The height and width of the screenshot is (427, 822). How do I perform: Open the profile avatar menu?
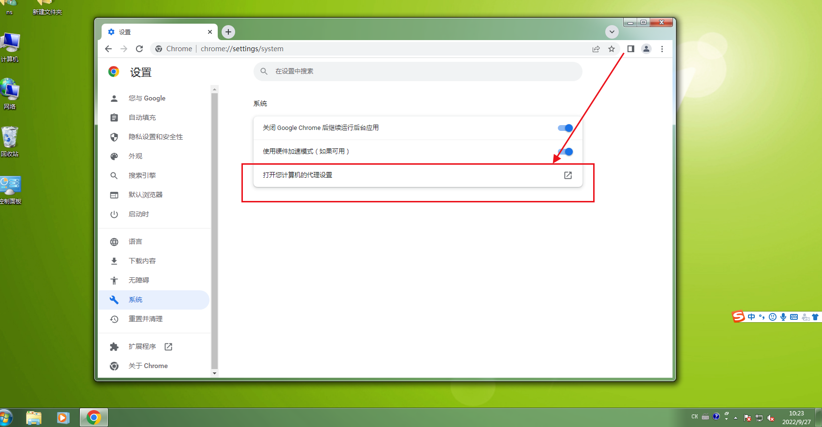click(x=646, y=49)
